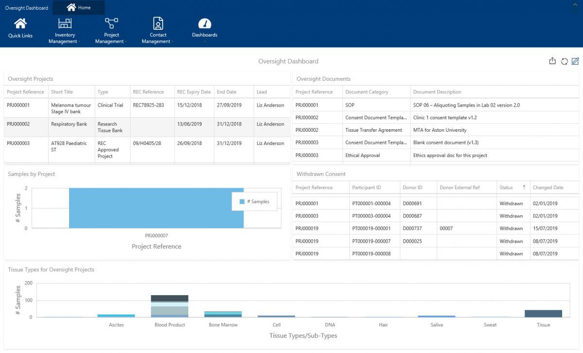Sort Oversight Projects by Lead column
Viewport: 583px width, 353px height.
[x=272, y=92]
